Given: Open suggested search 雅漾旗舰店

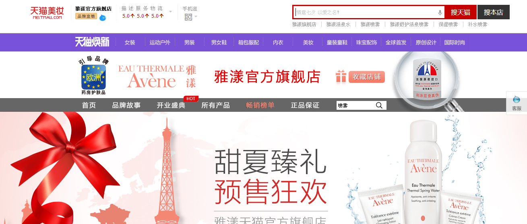Looking at the screenshot, I should [304, 25].
